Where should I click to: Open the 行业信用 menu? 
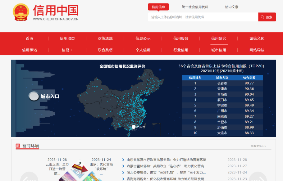[181, 50]
